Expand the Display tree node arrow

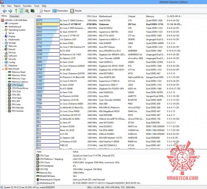coord(3,36)
